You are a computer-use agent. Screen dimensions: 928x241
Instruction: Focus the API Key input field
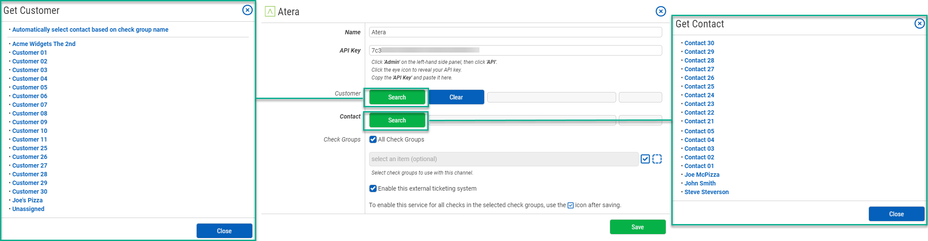[515, 50]
